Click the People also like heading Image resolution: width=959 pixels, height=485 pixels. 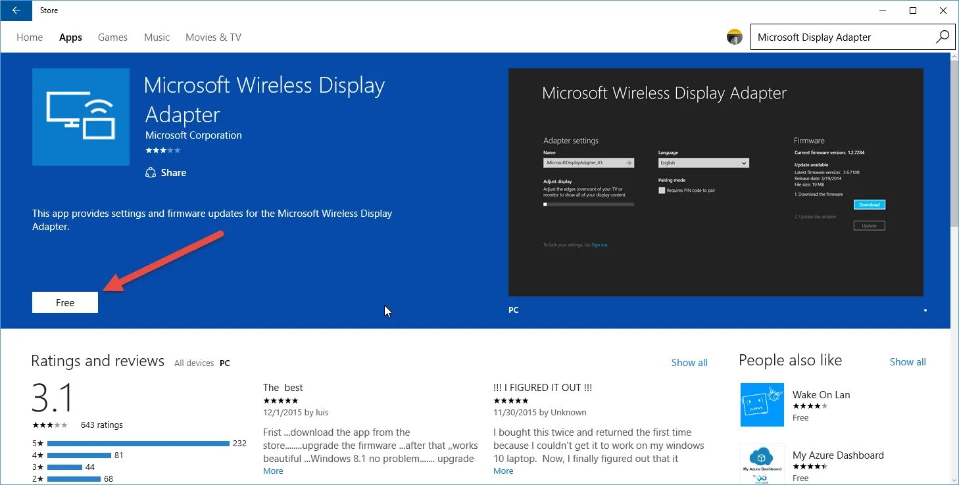click(x=790, y=360)
